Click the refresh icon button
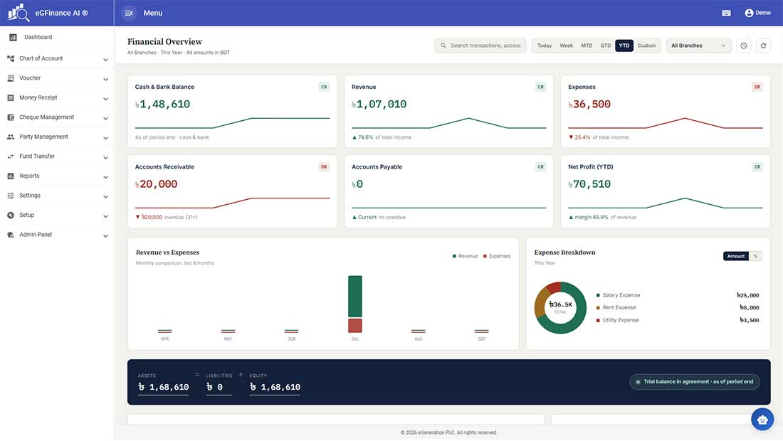783x441 pixels. tap(763, 46)
